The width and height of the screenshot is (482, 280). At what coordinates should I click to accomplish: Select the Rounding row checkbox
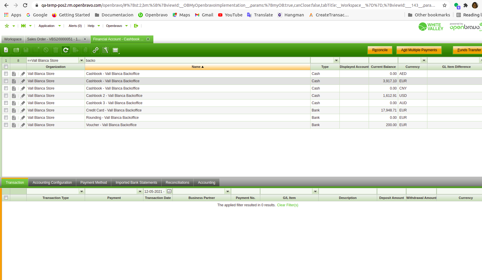click(6, 118)
